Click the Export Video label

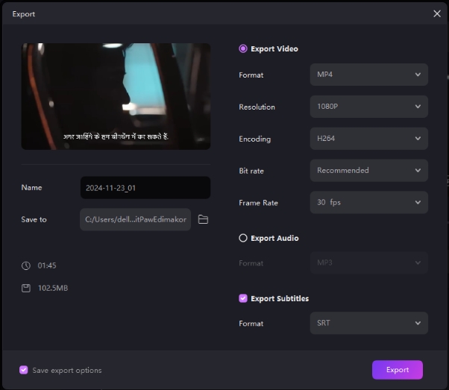tap(274, 49)
